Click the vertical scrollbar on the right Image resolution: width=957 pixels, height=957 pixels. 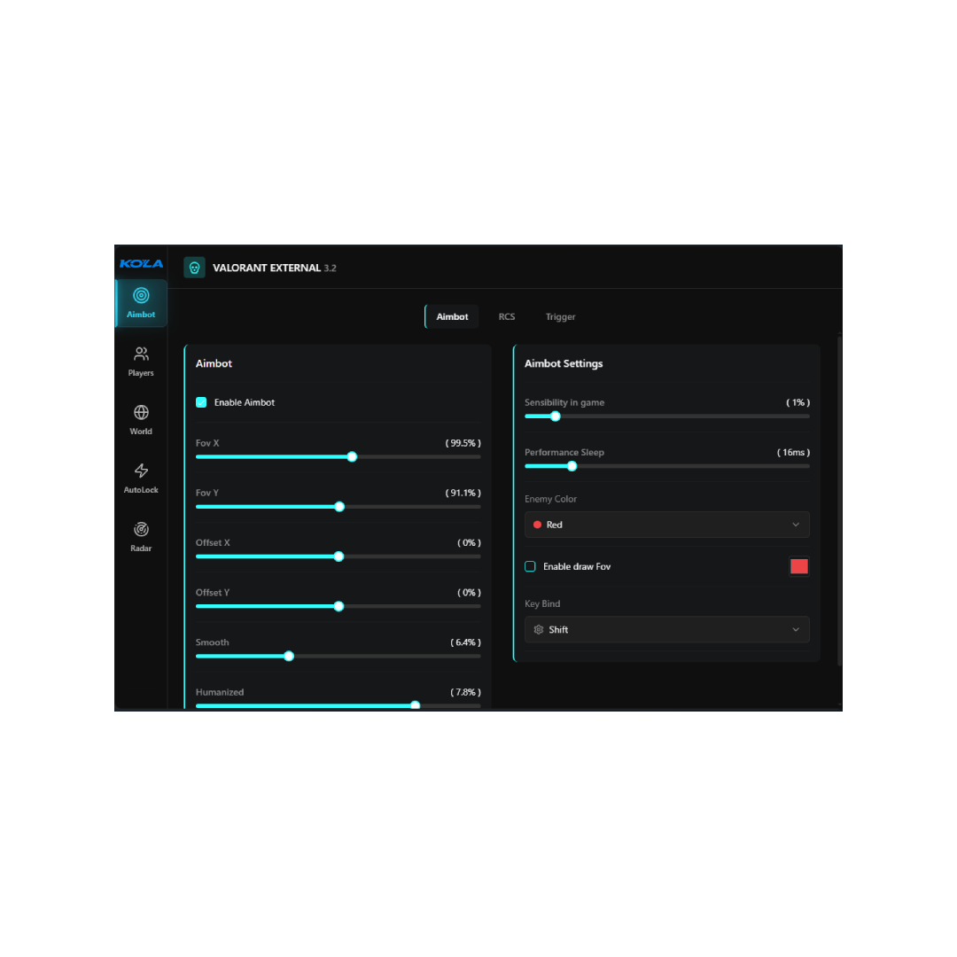(839, 501)
